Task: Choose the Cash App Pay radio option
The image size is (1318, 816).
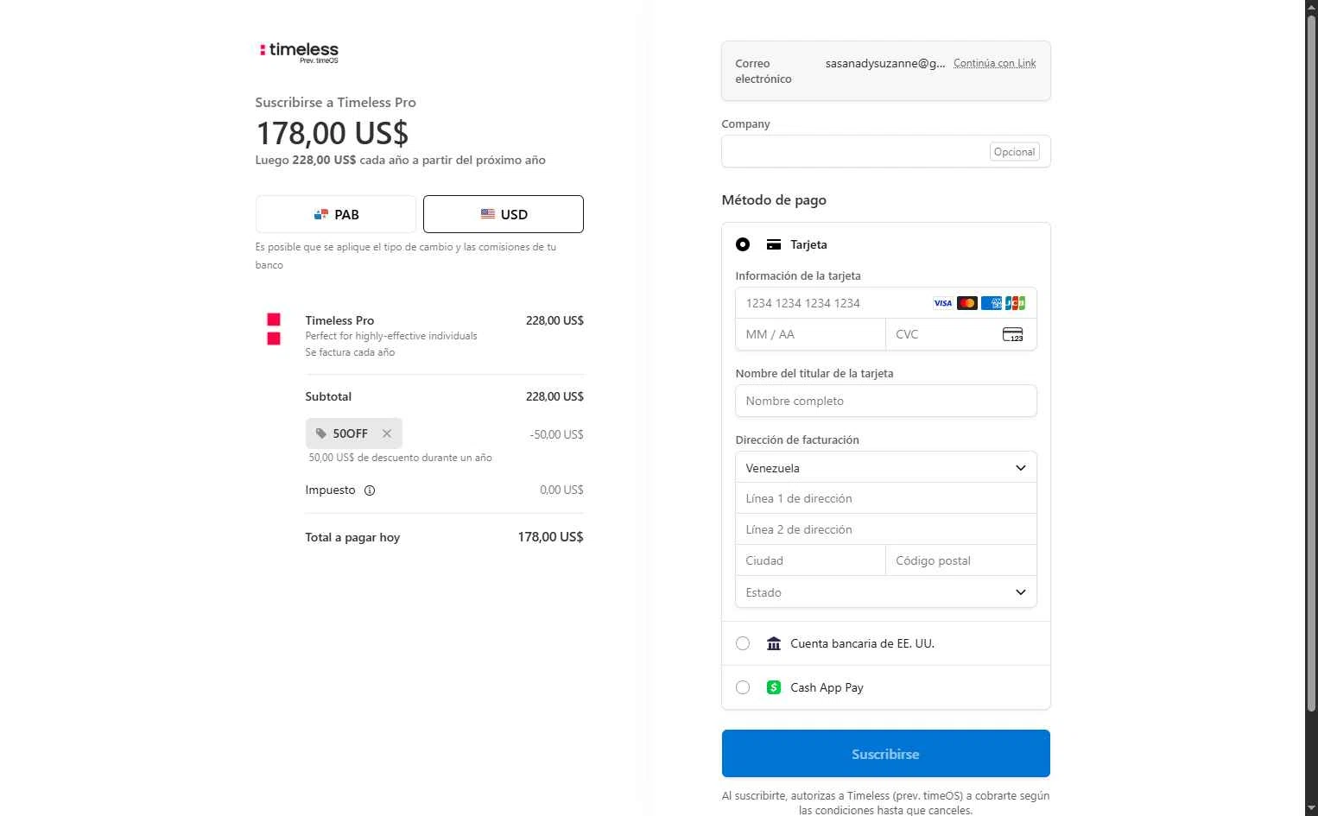Action: coord(743,687)
